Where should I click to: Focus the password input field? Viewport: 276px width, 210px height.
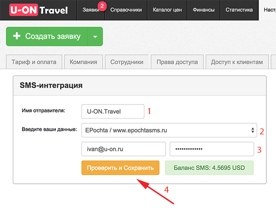212,149
